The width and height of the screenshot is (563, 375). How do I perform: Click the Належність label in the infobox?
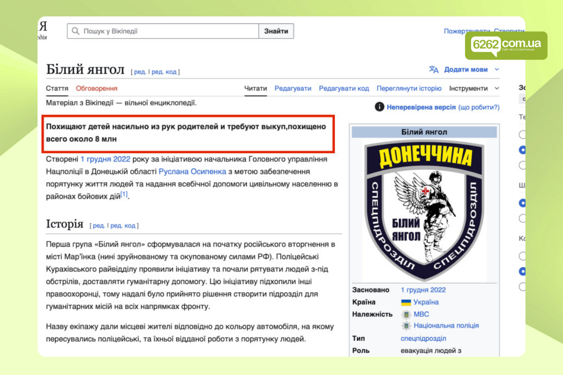coord(372,314)
